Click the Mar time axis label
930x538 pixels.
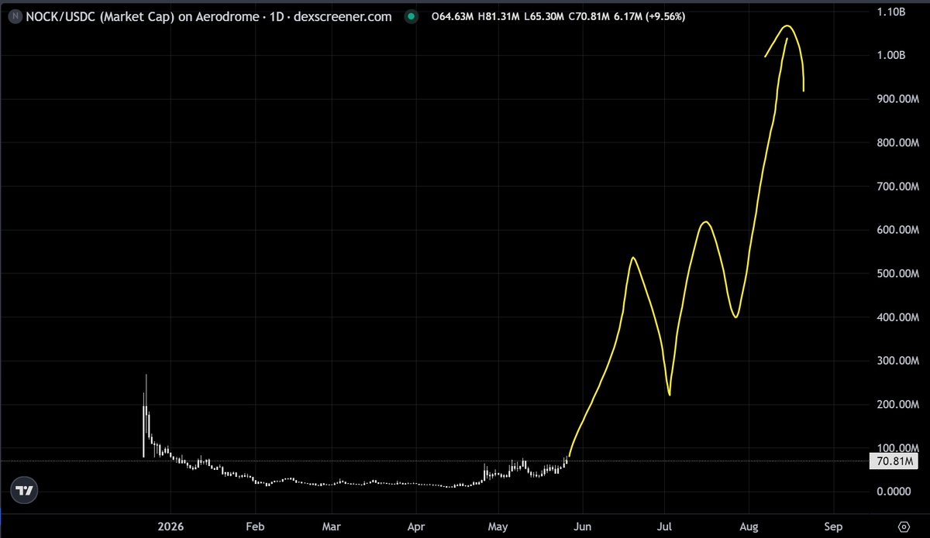point(332,526)
